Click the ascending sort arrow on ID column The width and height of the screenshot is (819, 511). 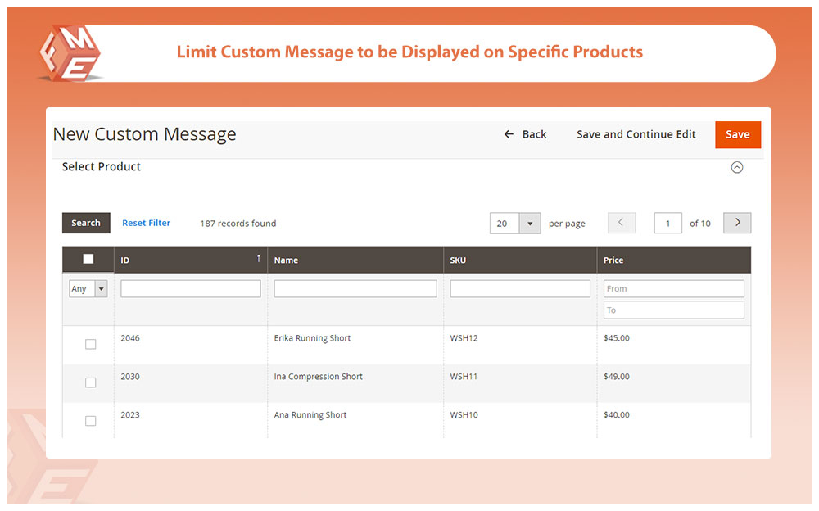(x=259, y=258)
